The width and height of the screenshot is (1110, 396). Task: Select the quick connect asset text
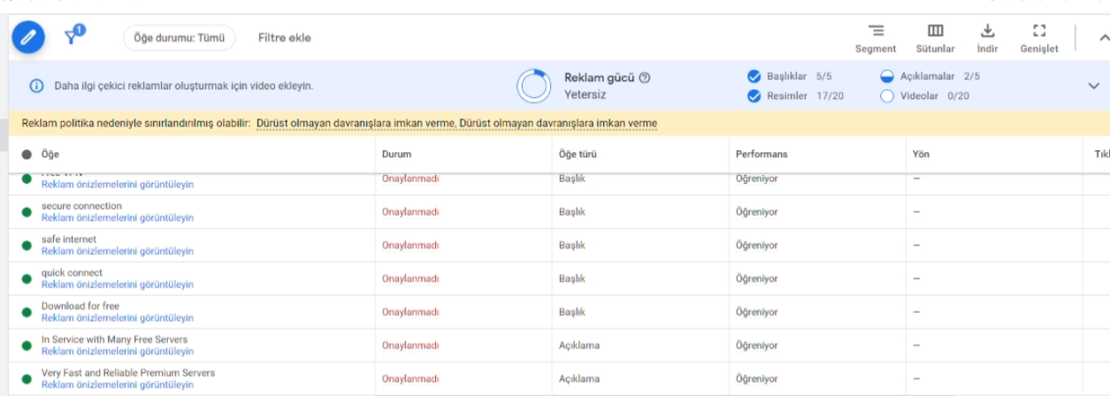[x=72, y=273]
